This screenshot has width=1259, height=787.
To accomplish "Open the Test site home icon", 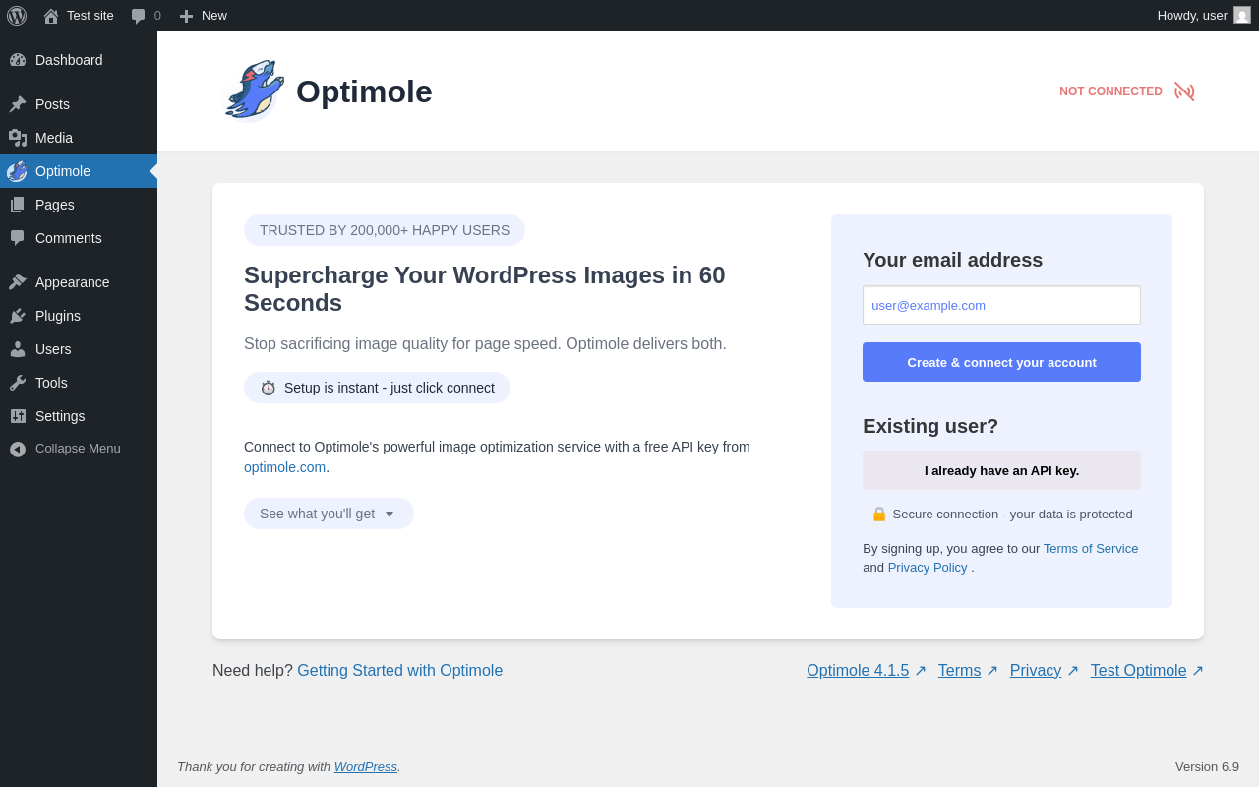I will tap(51, 16).
